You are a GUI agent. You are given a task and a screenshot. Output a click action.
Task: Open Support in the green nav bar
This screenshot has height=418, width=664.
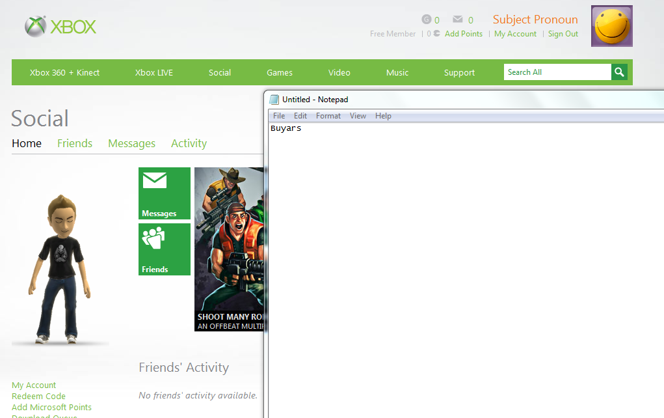[459, 72]
